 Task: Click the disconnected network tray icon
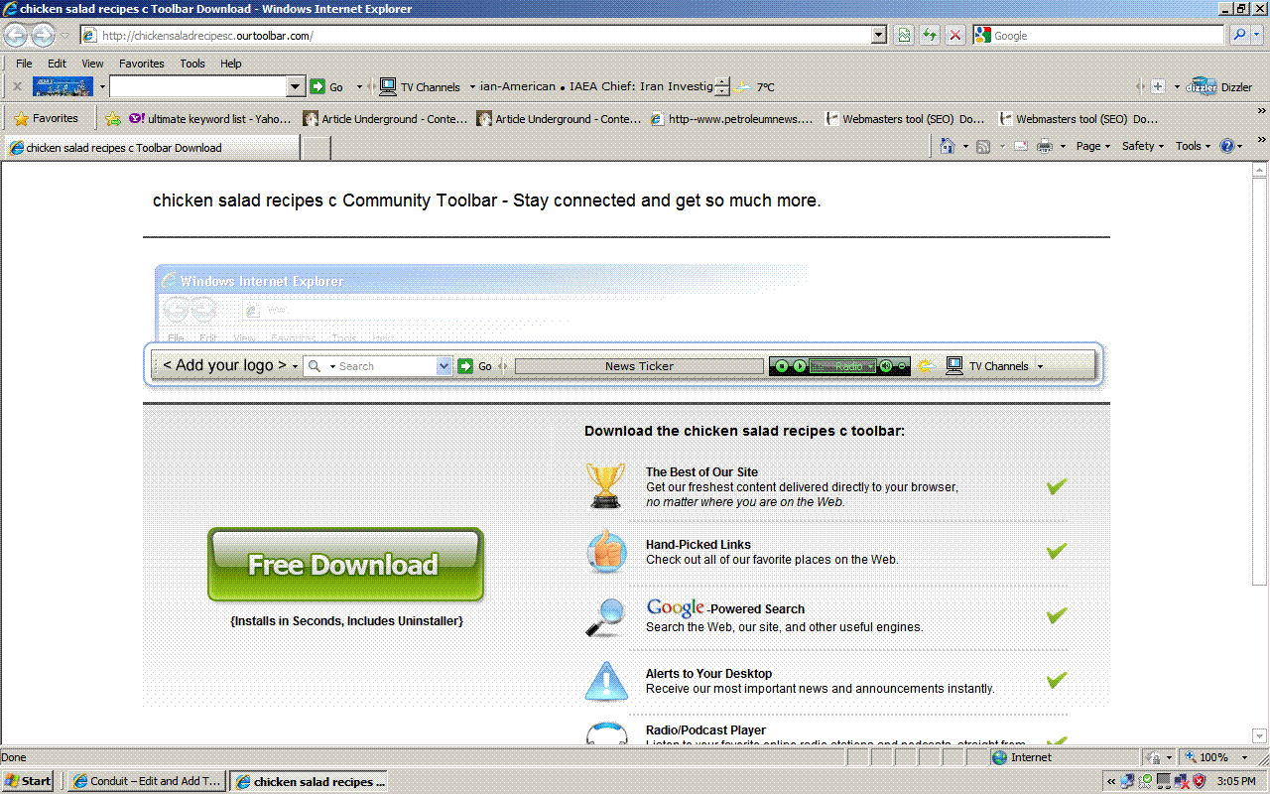[x=1181, y=781]
